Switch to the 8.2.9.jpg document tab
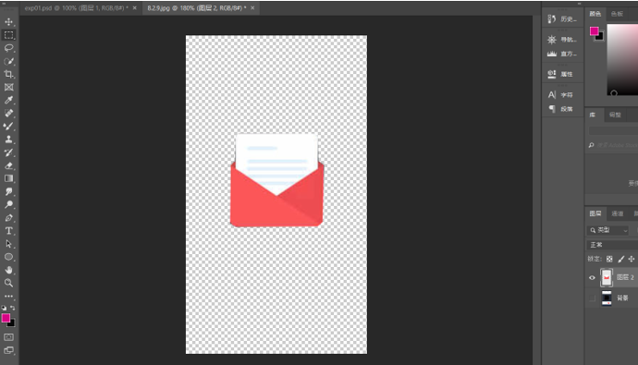 pos(197,8)
